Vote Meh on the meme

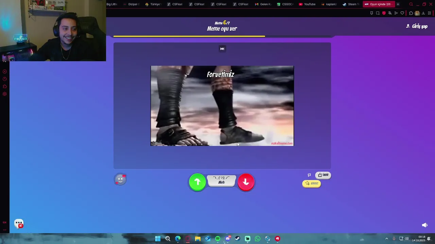pyautogui.click(x=221, y=181)
